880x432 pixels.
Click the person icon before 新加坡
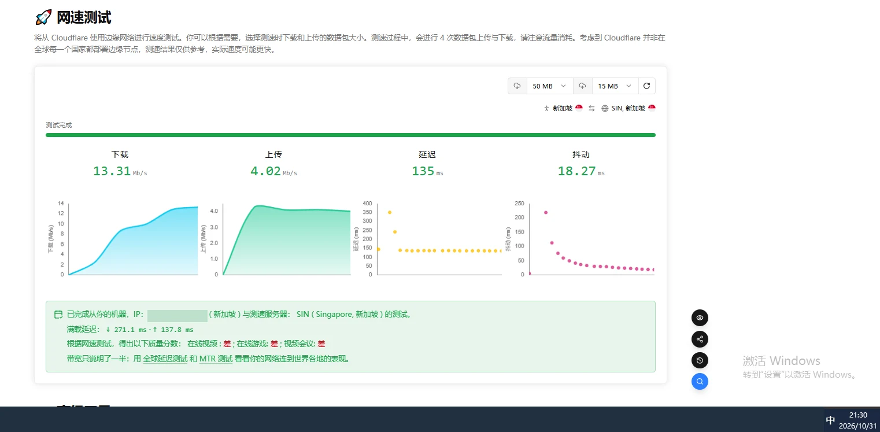click(546, 108)
